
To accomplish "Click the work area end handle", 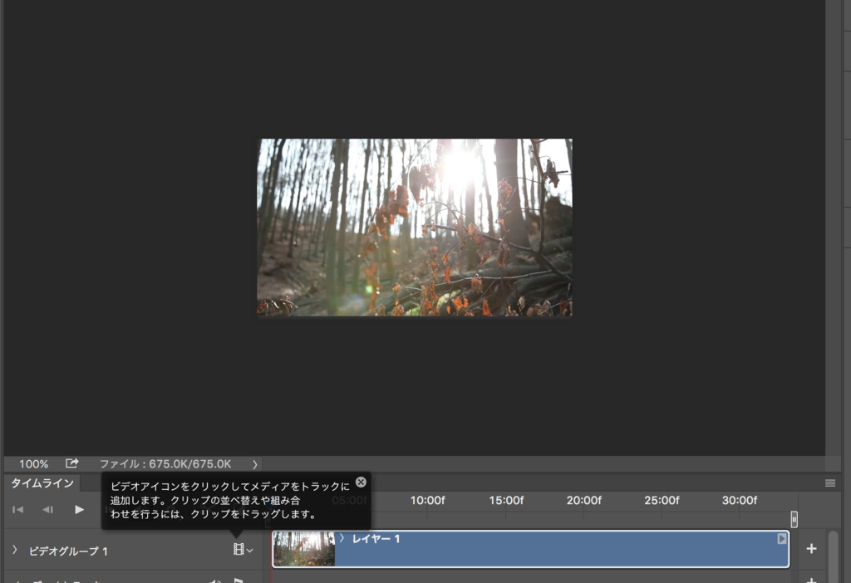I will [x=794, y=520].
